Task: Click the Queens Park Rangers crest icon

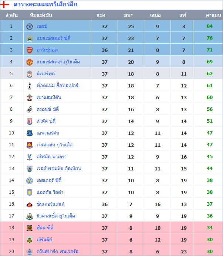Action: pyautogui.click(x=30, y=252)
